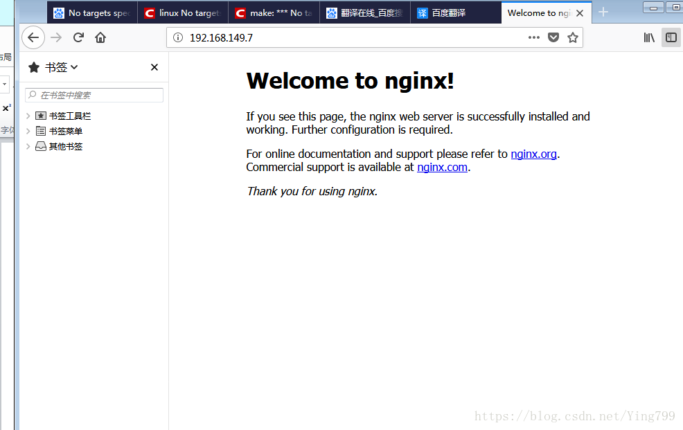
Task: Minimize the Firefox window
Action: point(653,8)
